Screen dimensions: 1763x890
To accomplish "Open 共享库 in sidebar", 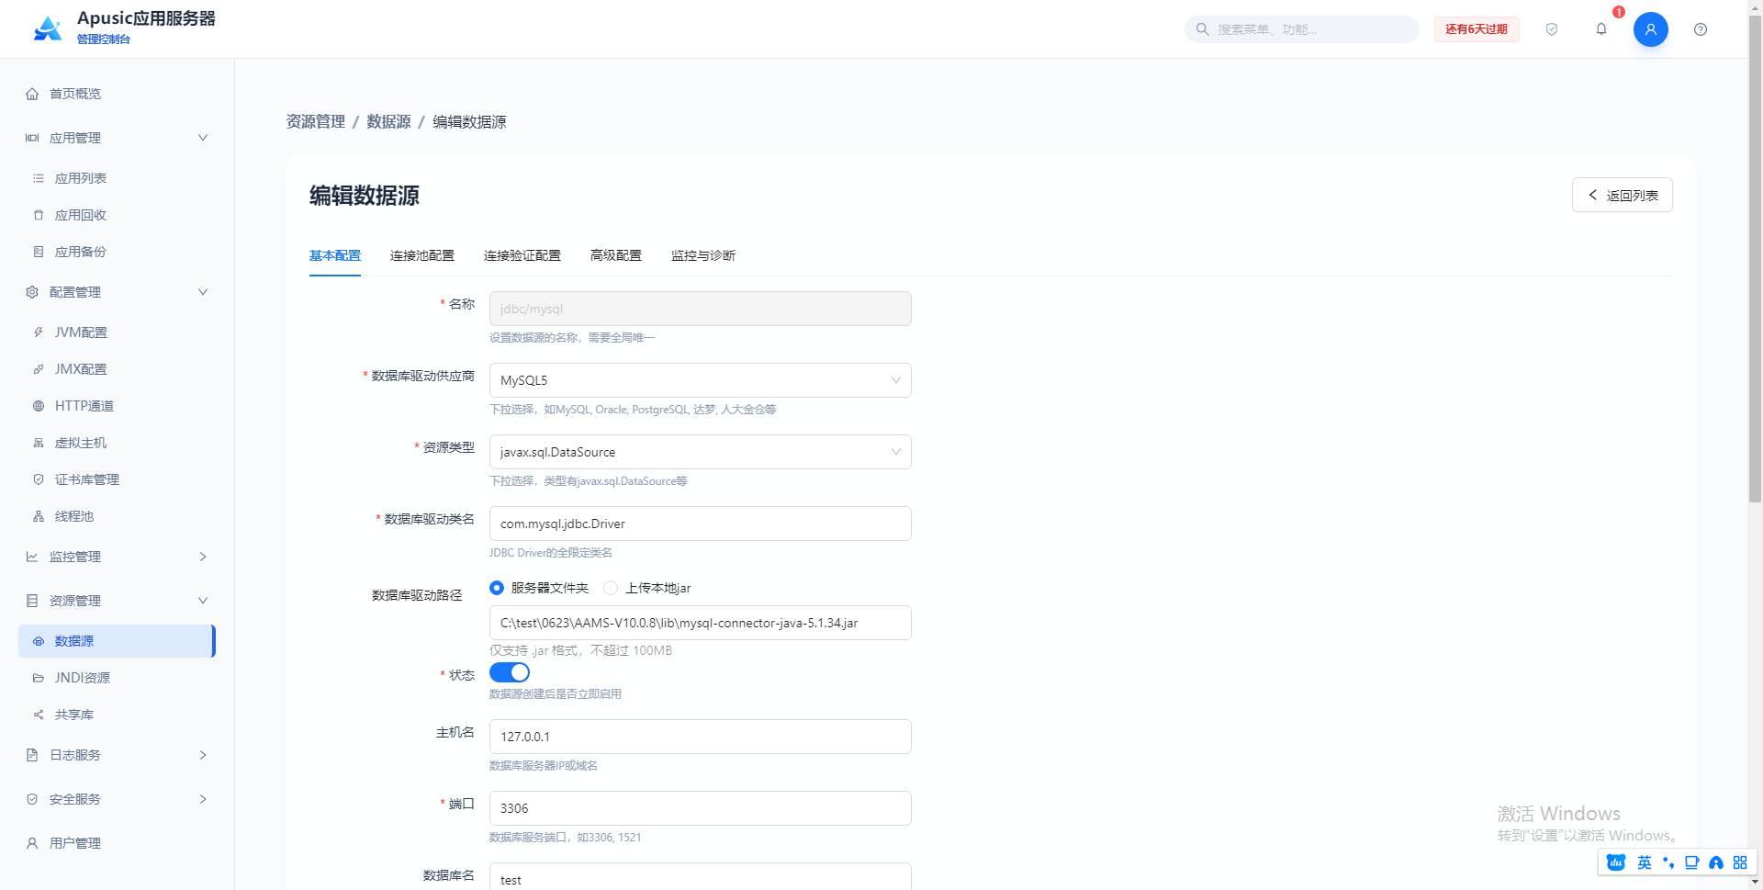I will point(118,715).
